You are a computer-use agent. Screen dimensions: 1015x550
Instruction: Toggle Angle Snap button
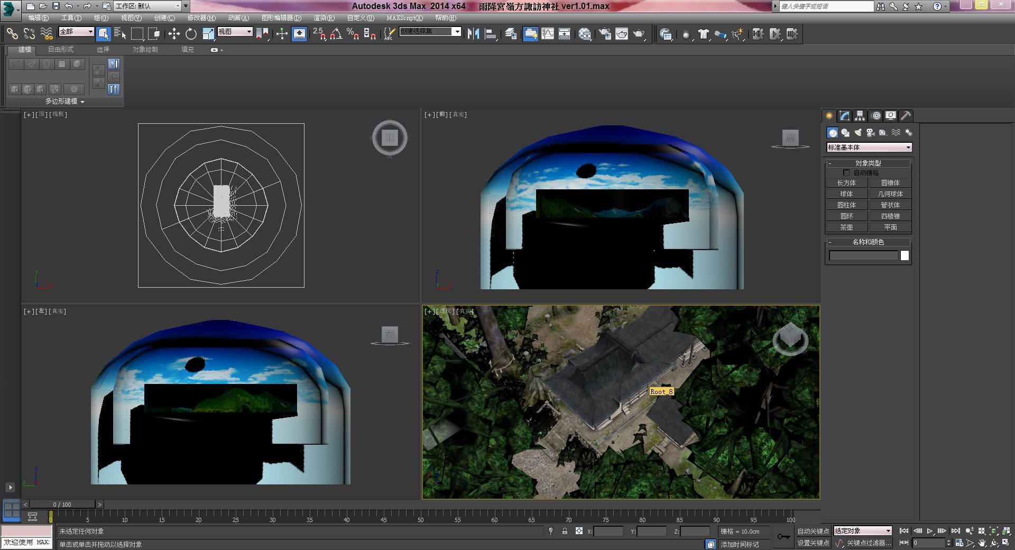pyautogui.click(x=336, y=34)
